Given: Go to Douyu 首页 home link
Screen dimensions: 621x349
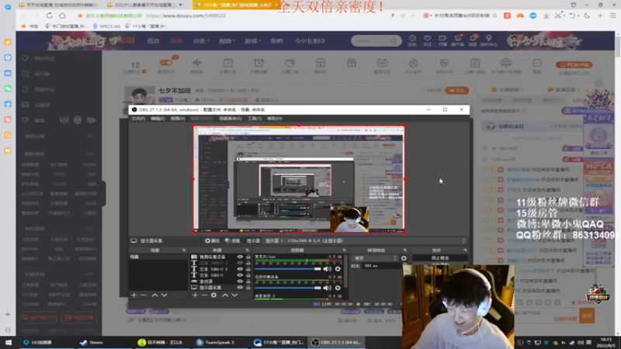Looking at the screenshot, I should [x=153, y=41].
